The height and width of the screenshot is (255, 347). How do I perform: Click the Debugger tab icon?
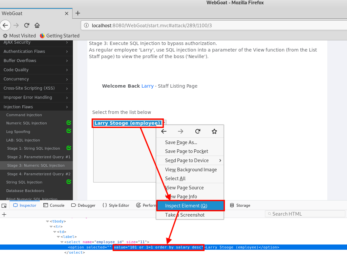point(74,205)
